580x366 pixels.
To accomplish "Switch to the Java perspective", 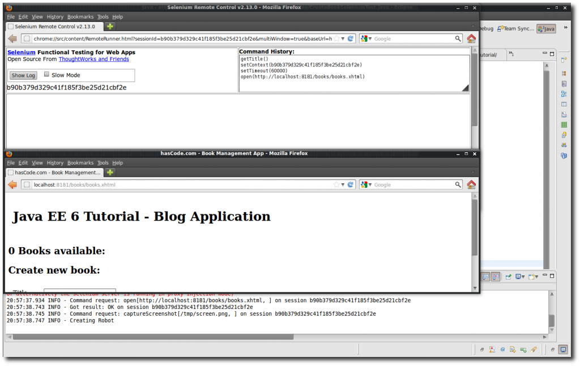I will (546, 28).
